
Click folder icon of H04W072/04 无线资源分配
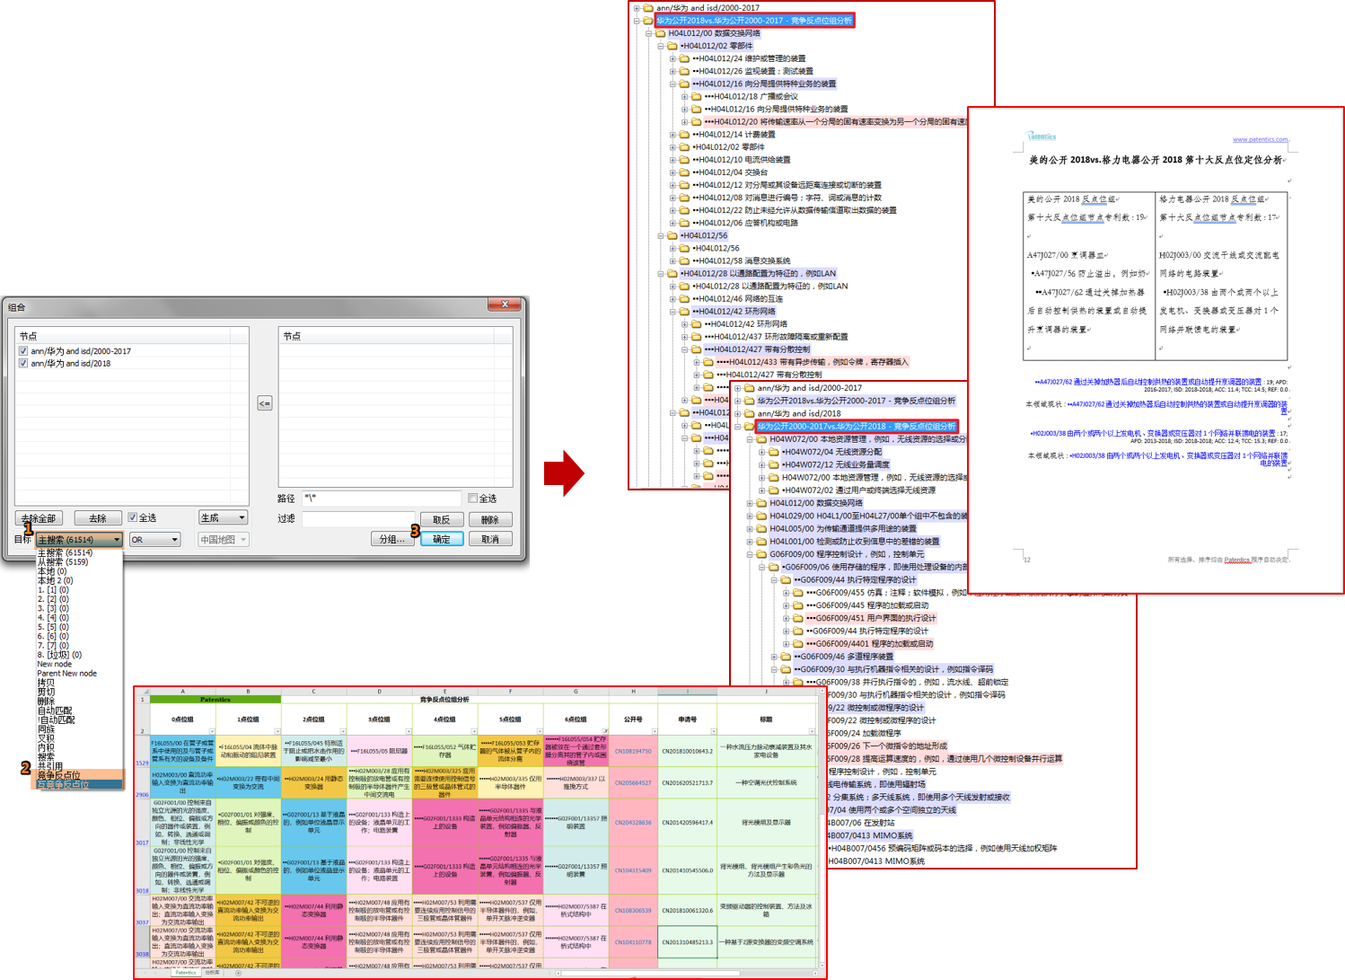(x=773, y=452)
